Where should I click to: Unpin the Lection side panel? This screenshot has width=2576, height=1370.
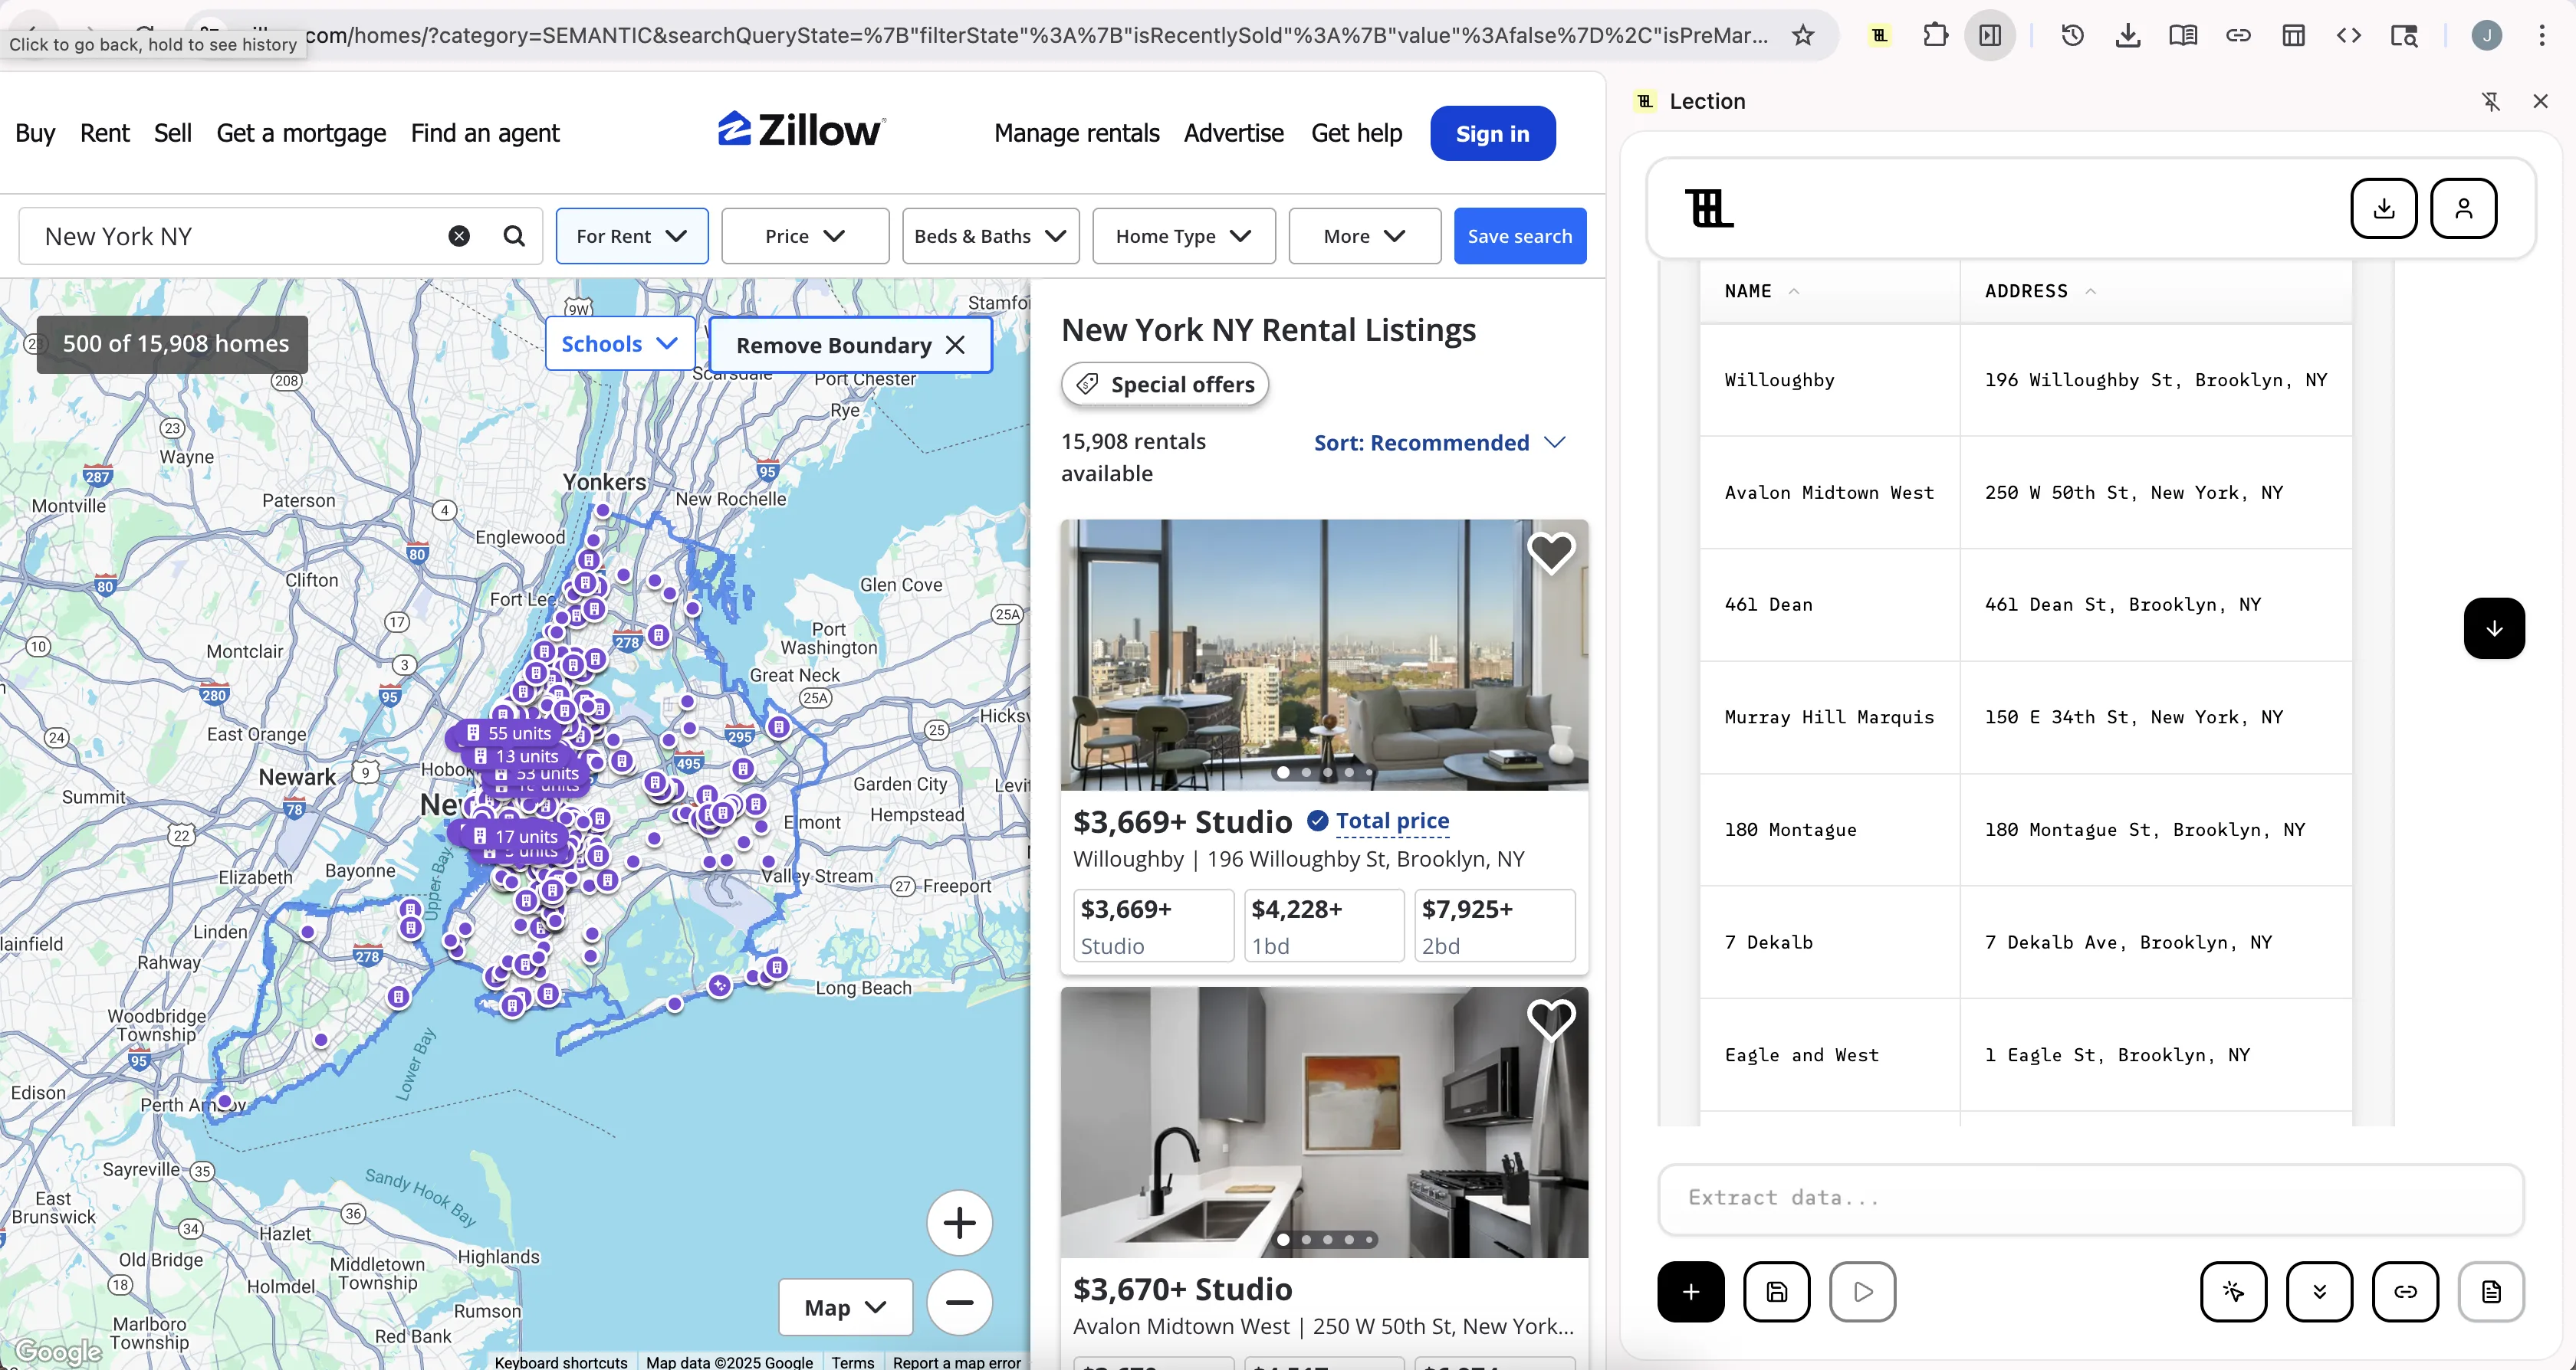pos(2490,101)
